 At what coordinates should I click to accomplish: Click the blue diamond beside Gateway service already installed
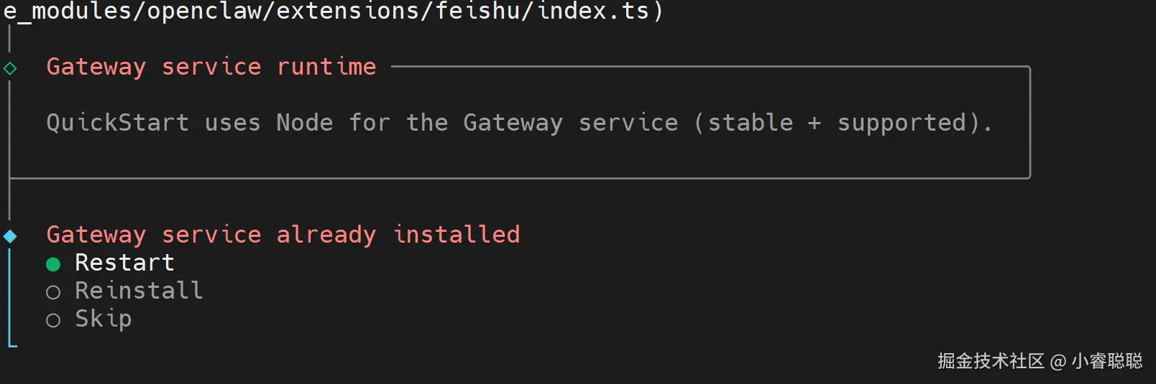pos(10,236)
